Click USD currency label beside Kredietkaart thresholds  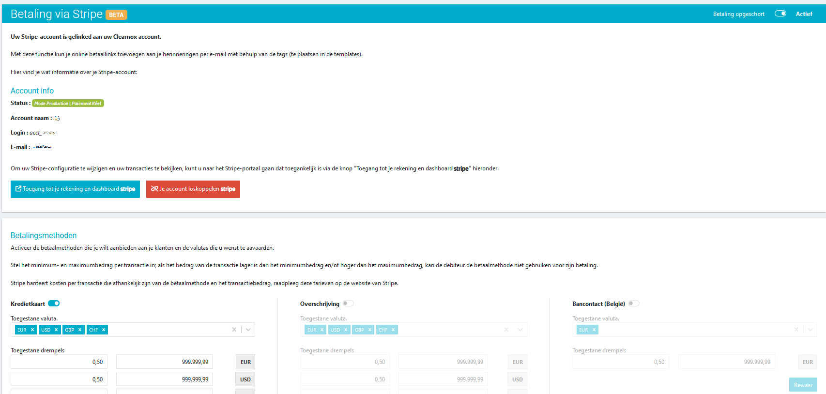(x=245, y=379)
